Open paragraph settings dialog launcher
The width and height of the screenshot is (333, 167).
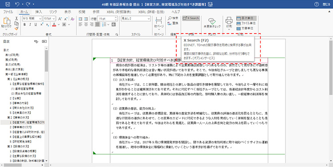[x=117, y=34]
